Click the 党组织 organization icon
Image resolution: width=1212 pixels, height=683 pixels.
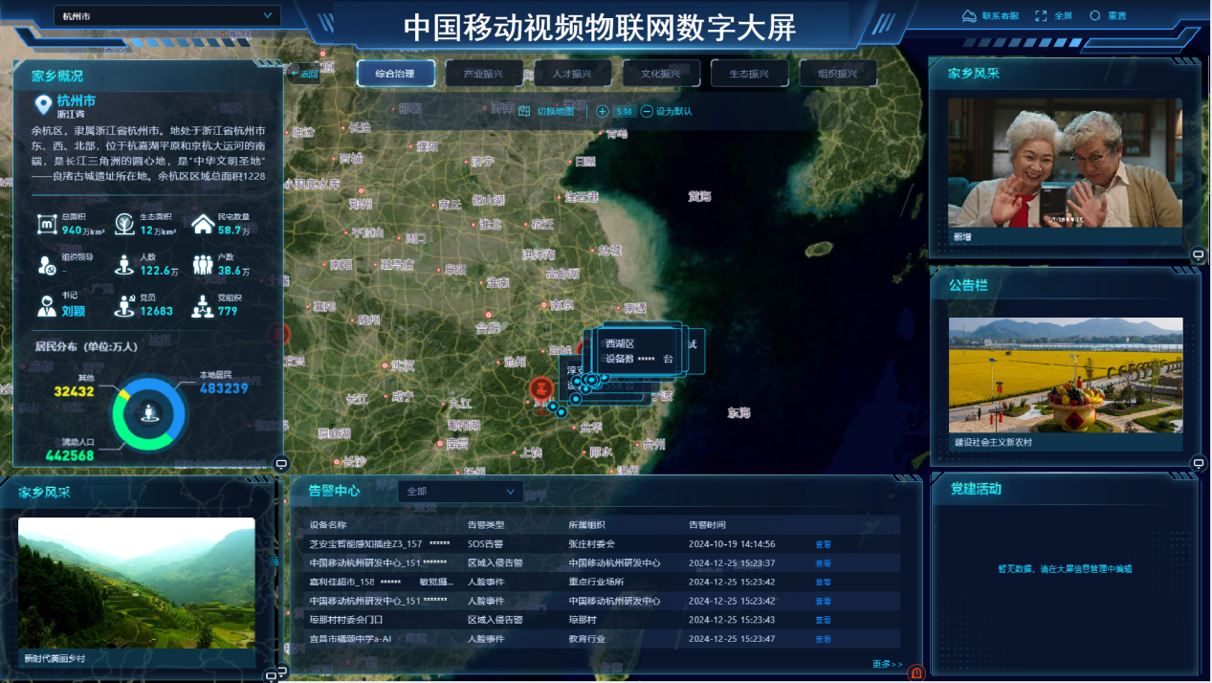click(x=202, y=306)
